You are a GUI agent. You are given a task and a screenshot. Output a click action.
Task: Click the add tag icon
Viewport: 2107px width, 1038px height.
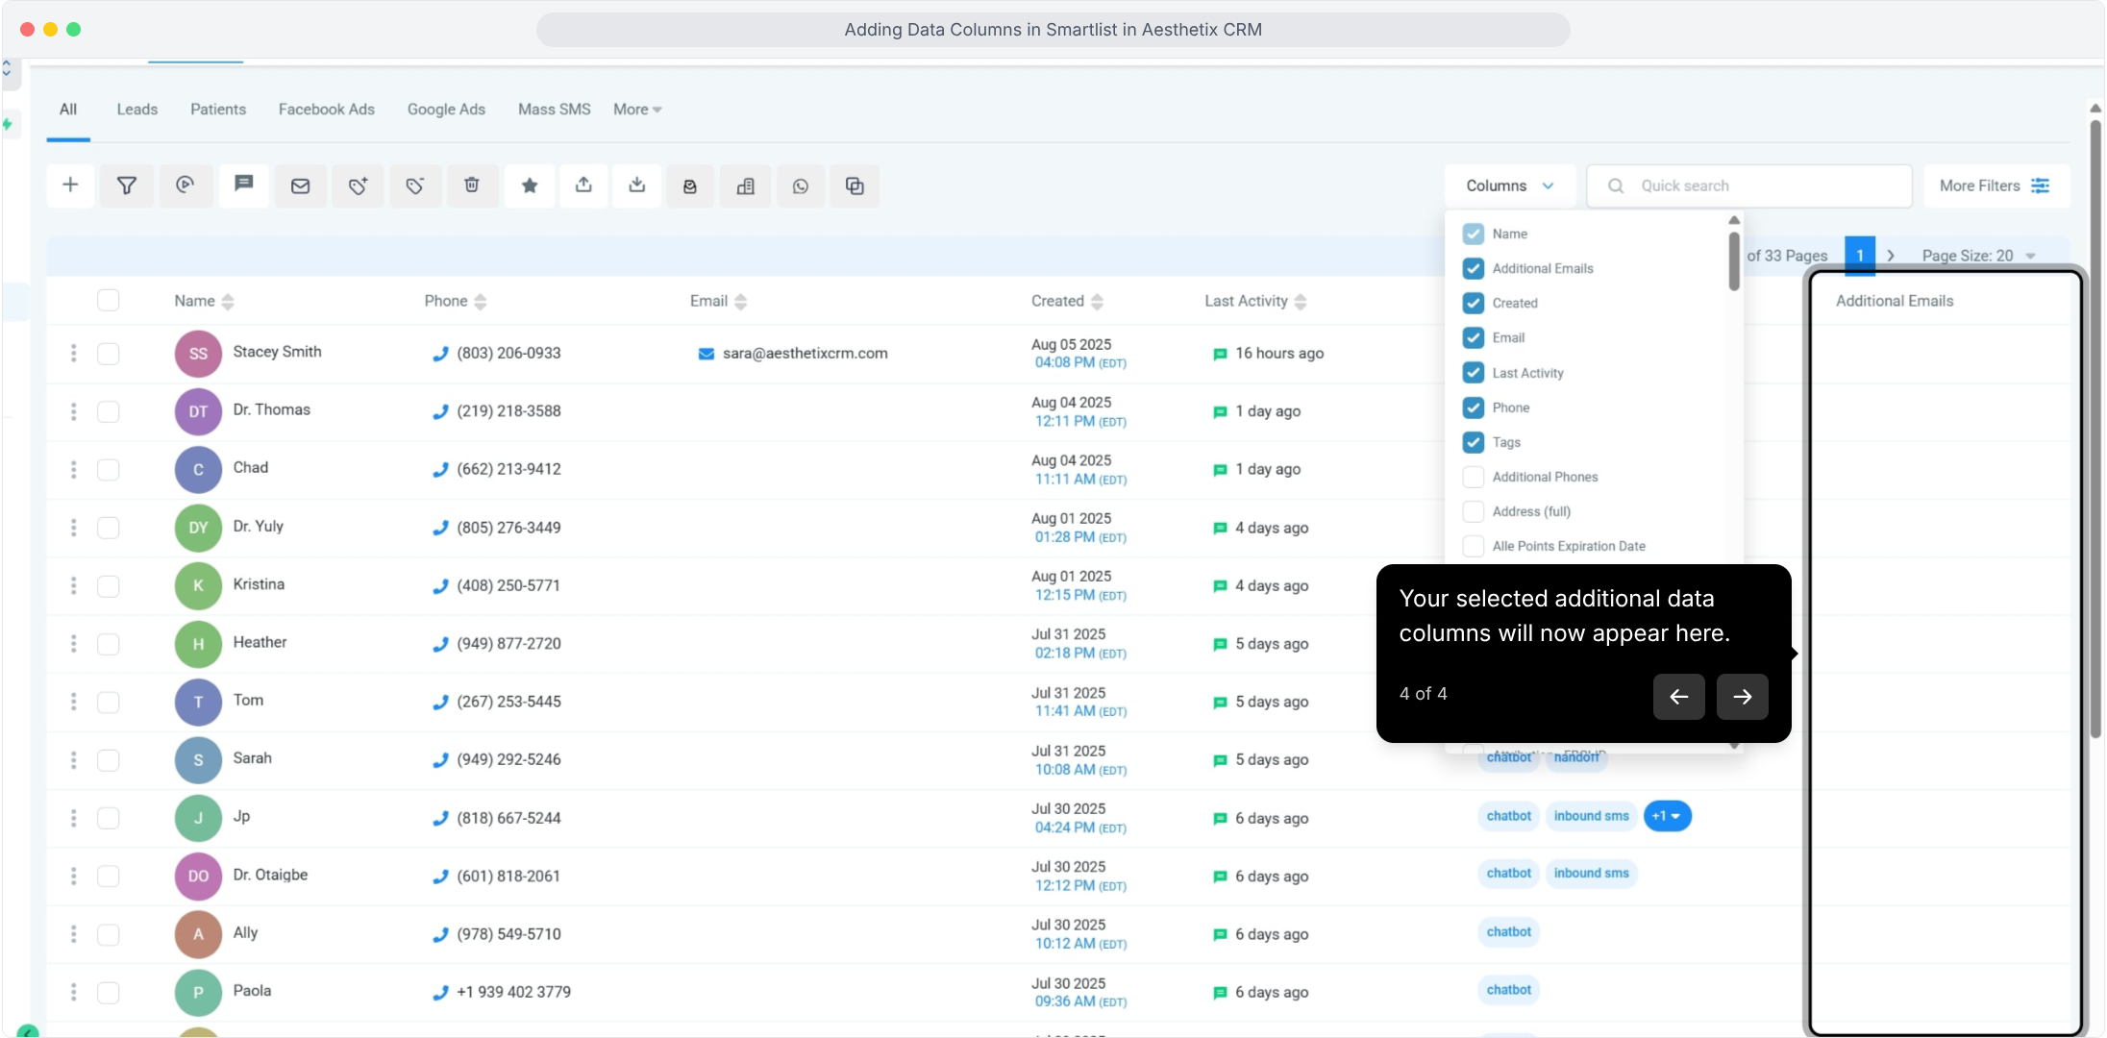pos(358,185)
